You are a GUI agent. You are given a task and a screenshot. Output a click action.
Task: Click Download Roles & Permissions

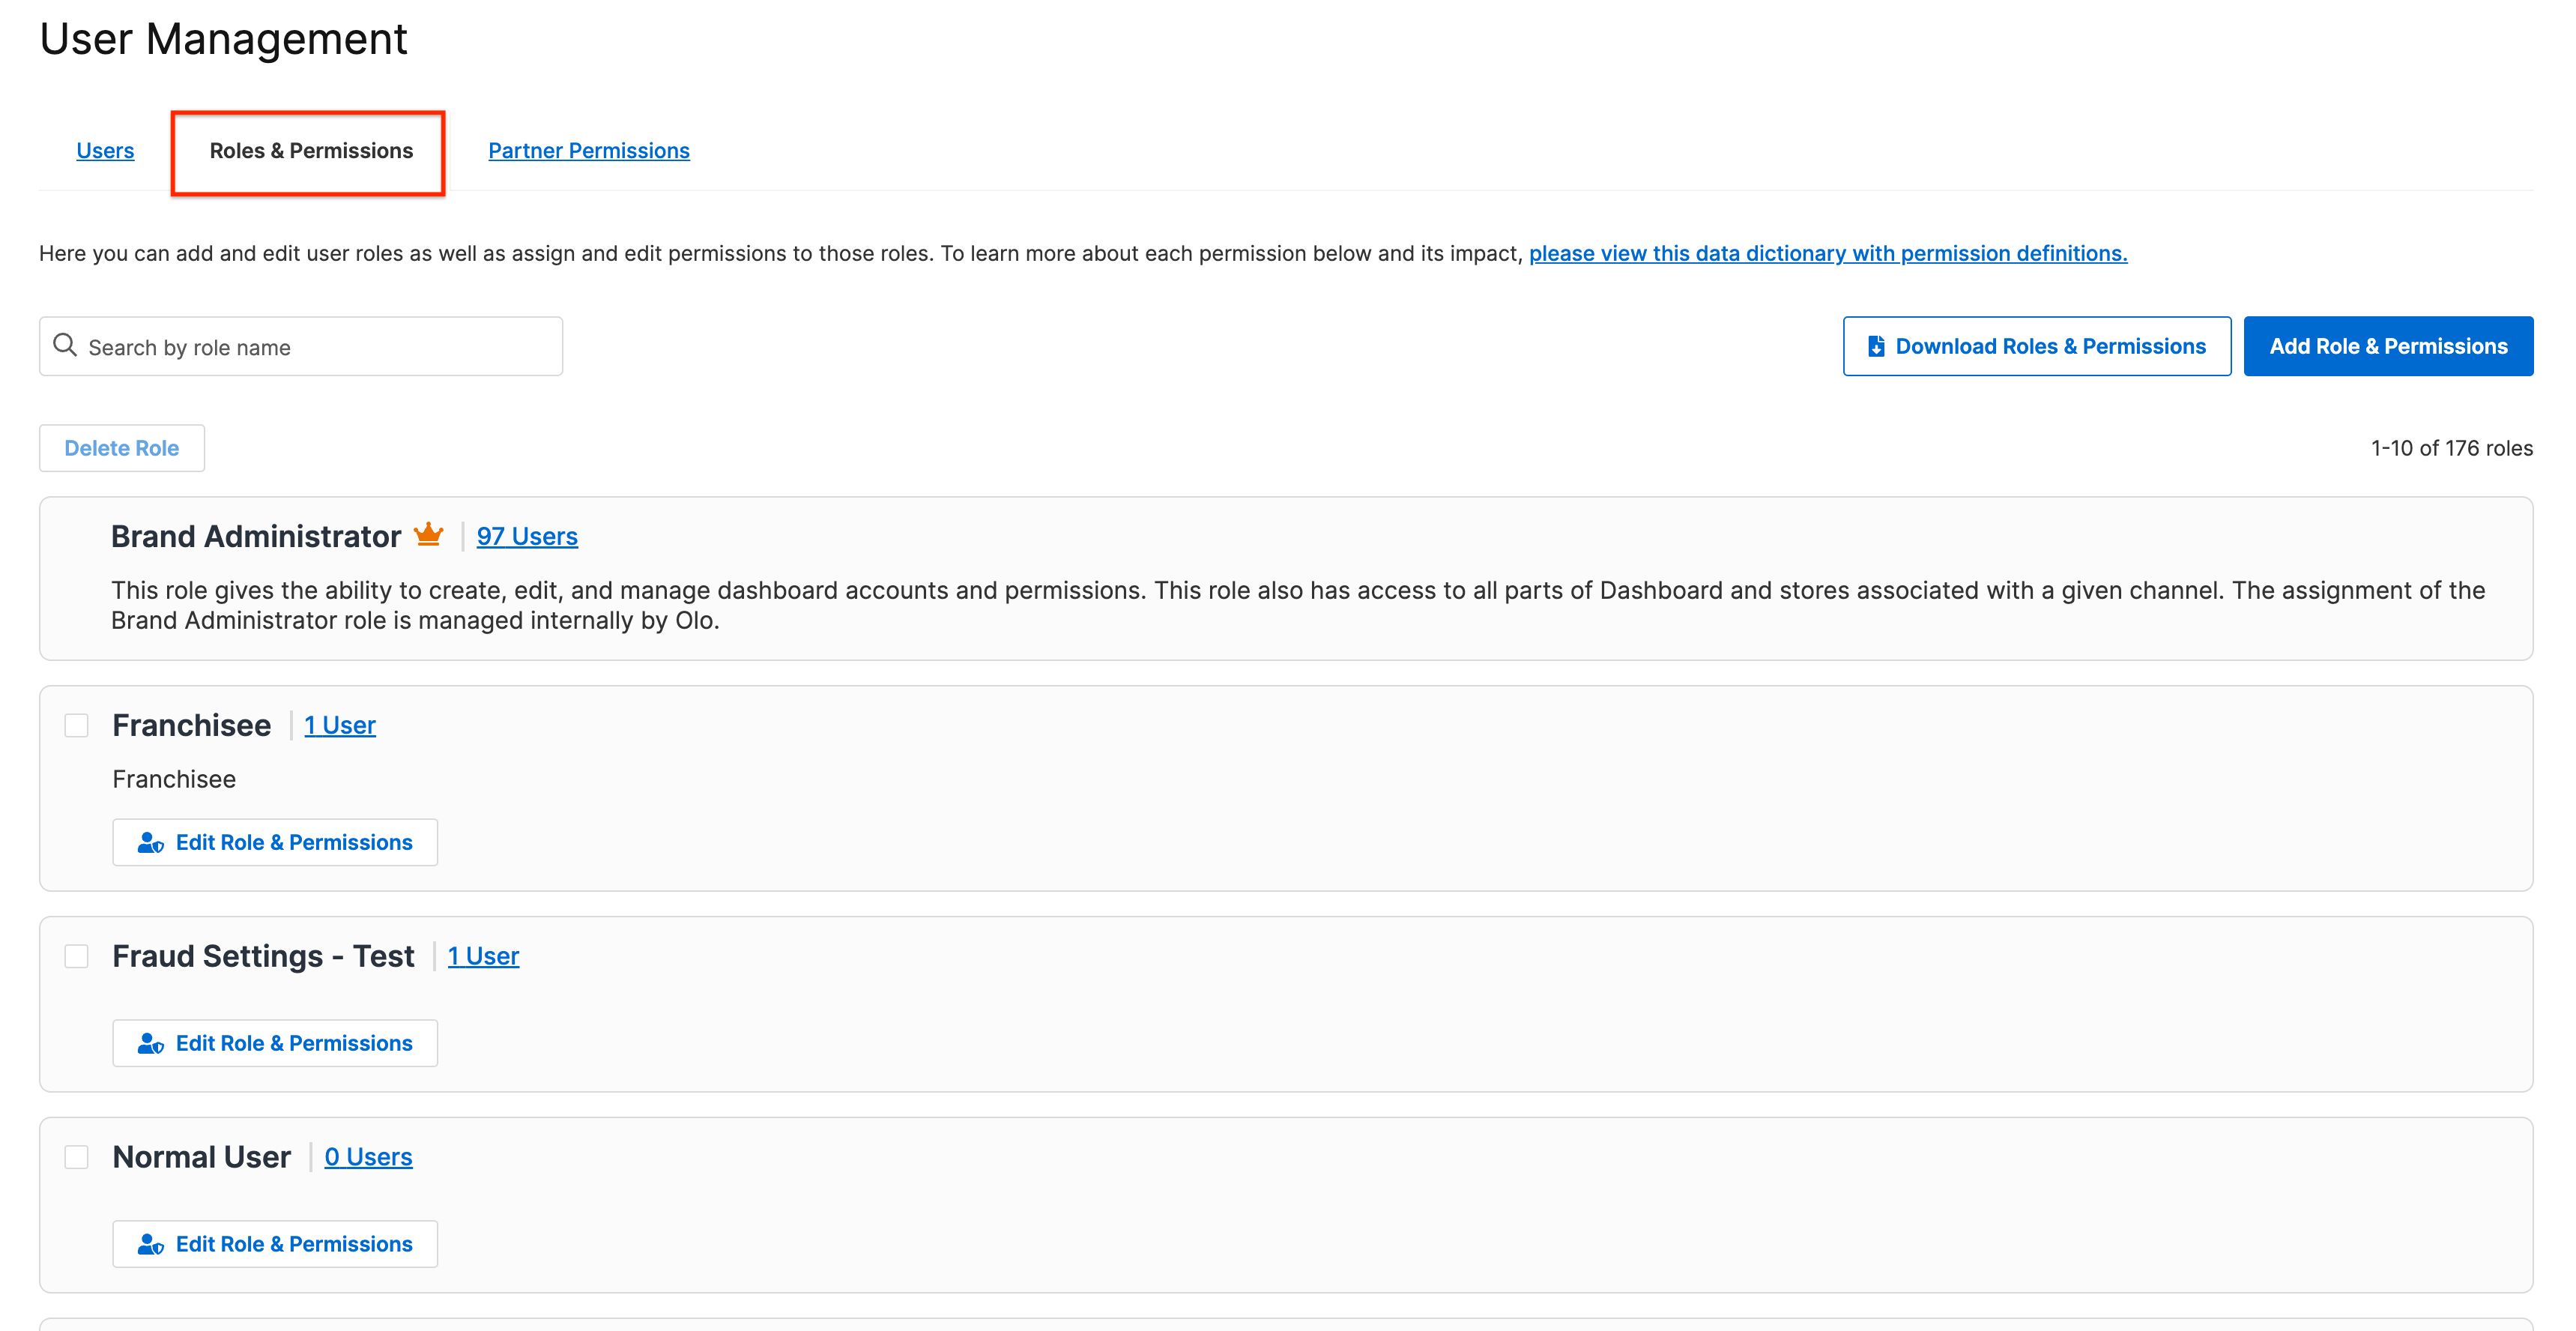[x=2037, y=345]
